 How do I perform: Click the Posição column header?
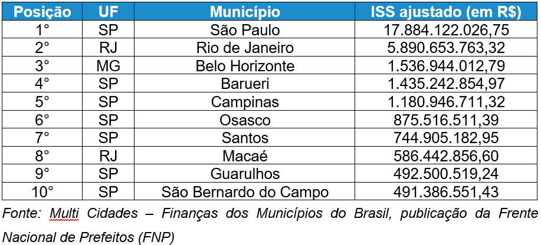(42, 12)
